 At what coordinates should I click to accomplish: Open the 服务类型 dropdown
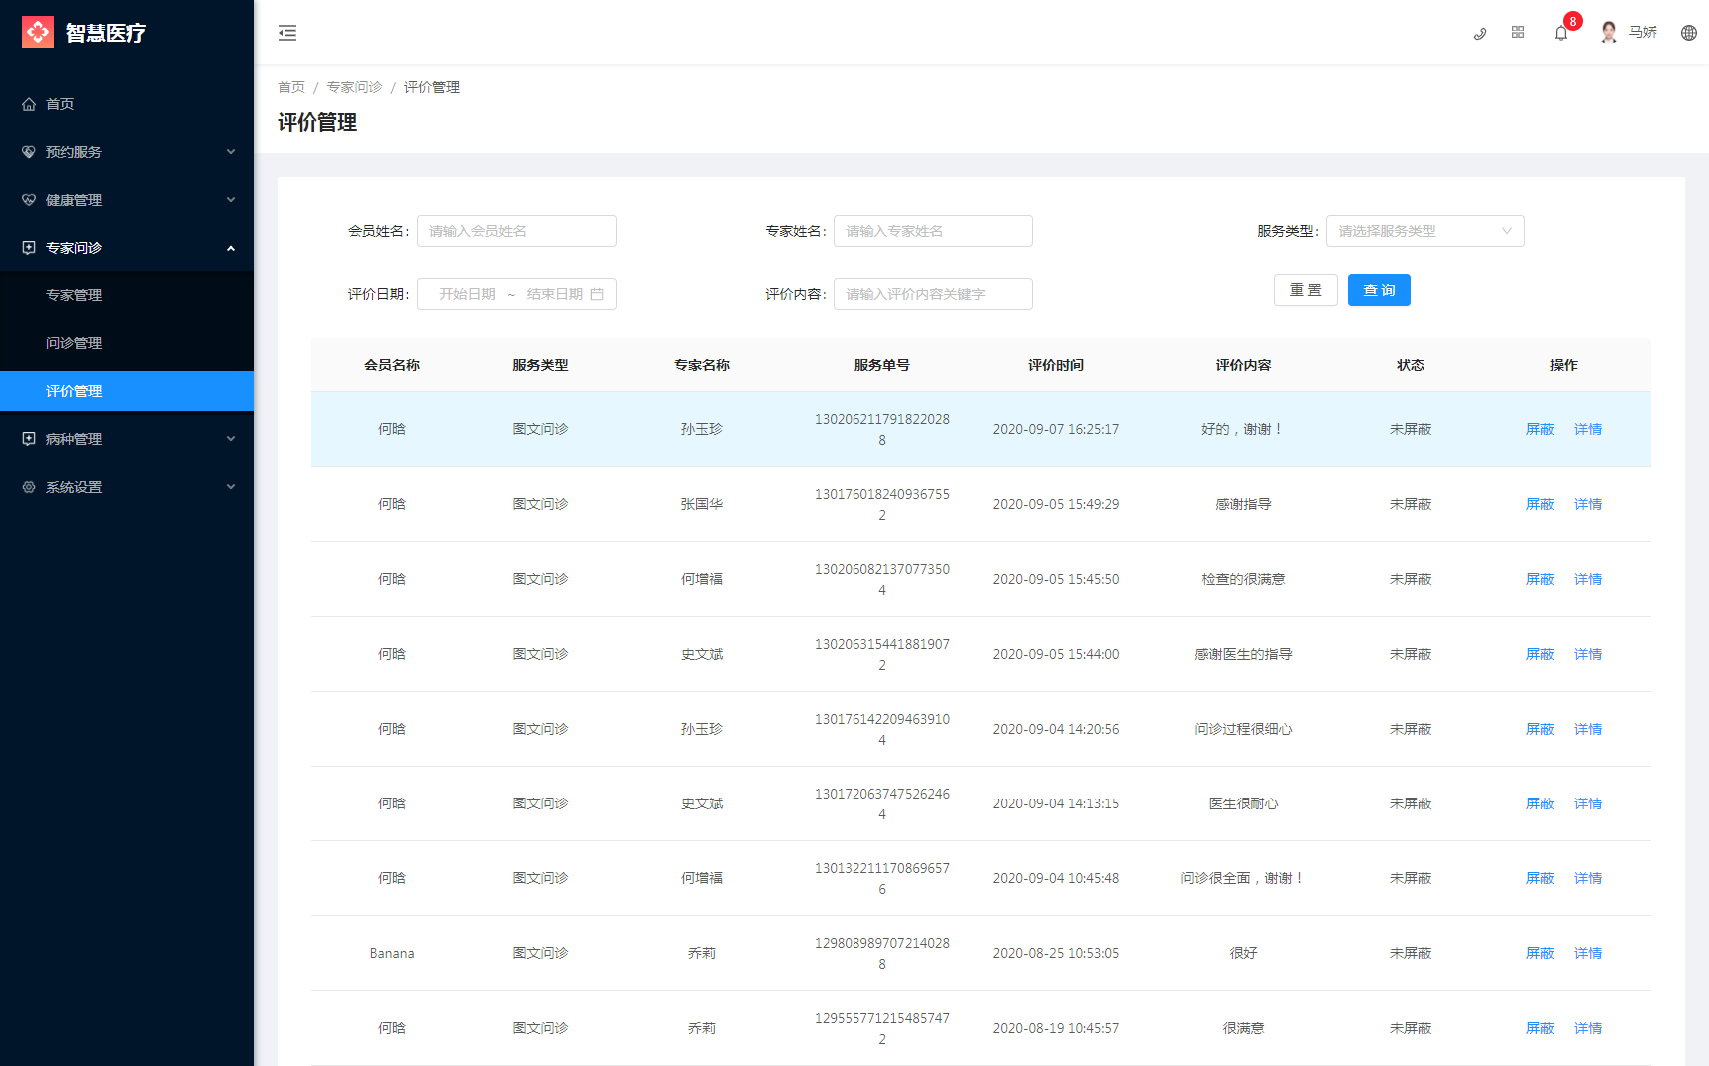click(1424, 231)
